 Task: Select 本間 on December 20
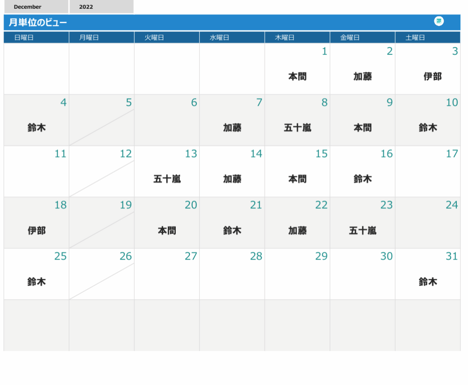(x=167, y=231)
